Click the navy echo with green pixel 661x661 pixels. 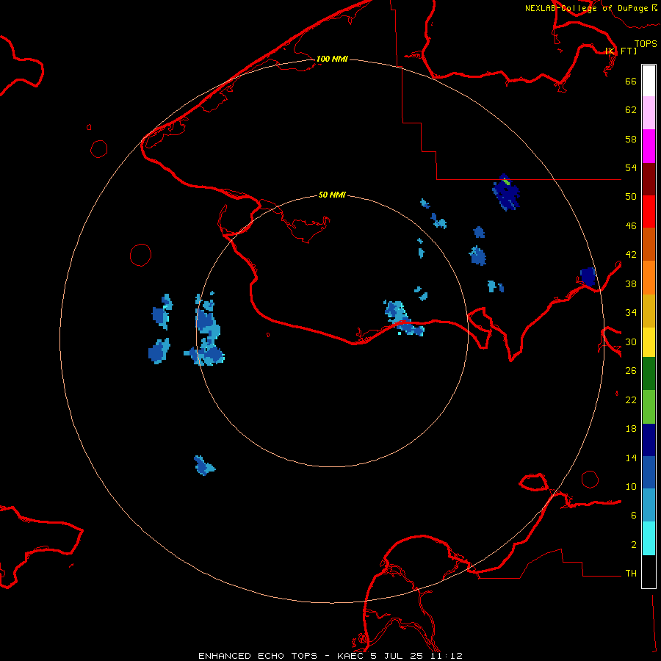tap(506, 192)
